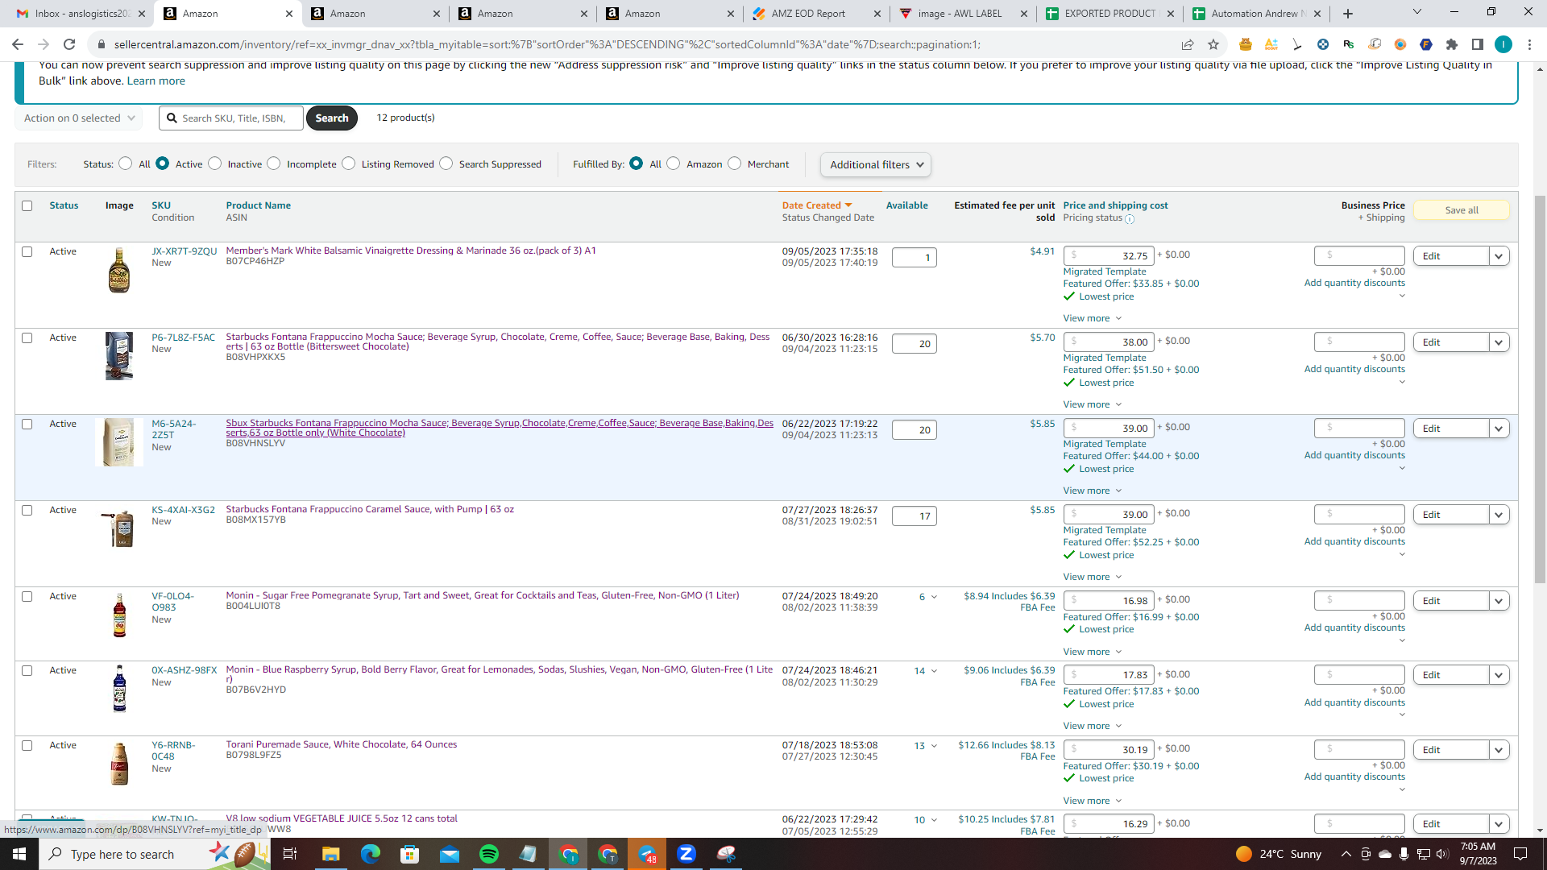Open the share page icon in address bar
1547x870 pixels.
[1188, 44]
